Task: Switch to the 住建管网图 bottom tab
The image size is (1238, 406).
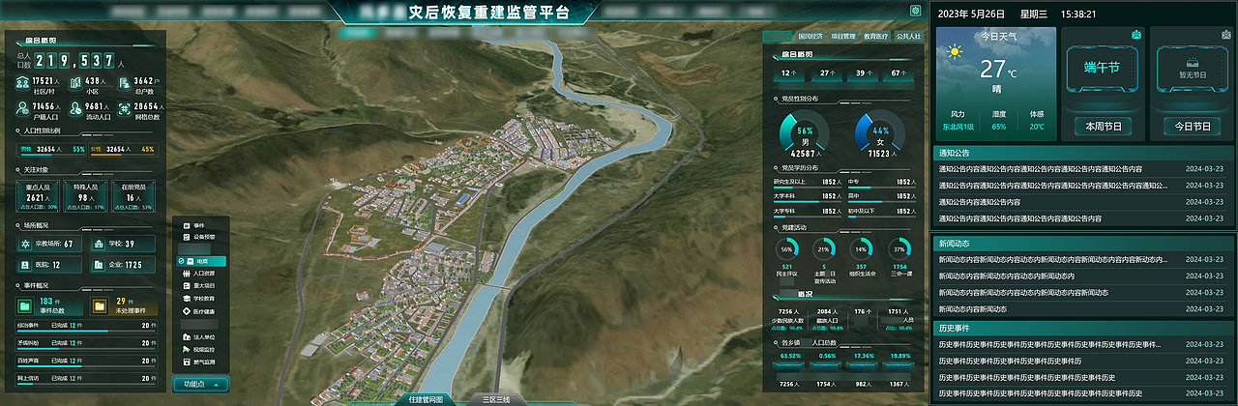Action: (426, 399)
